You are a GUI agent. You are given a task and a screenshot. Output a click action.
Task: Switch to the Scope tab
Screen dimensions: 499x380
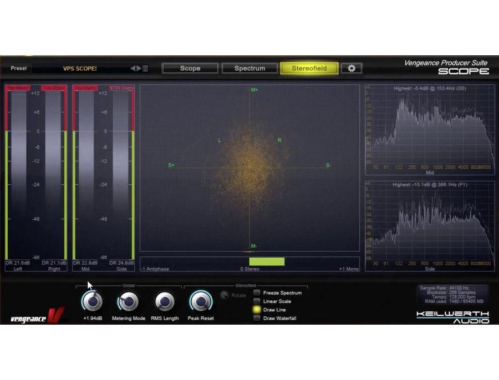pos(190,69)
